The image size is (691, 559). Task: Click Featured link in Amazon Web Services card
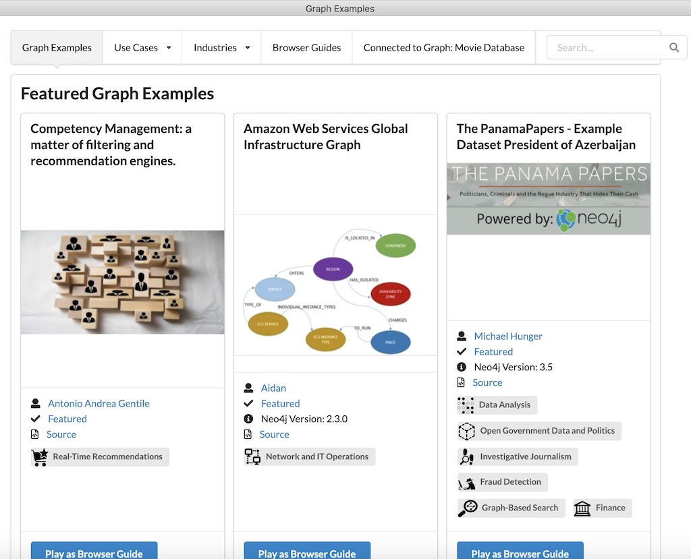tap(280, 403)
